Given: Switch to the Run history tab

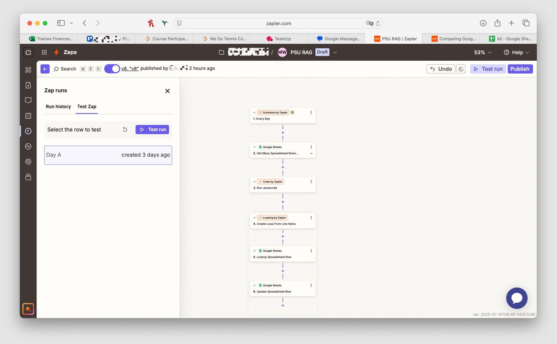Looking at the screenshot, I should pos(58,107).
